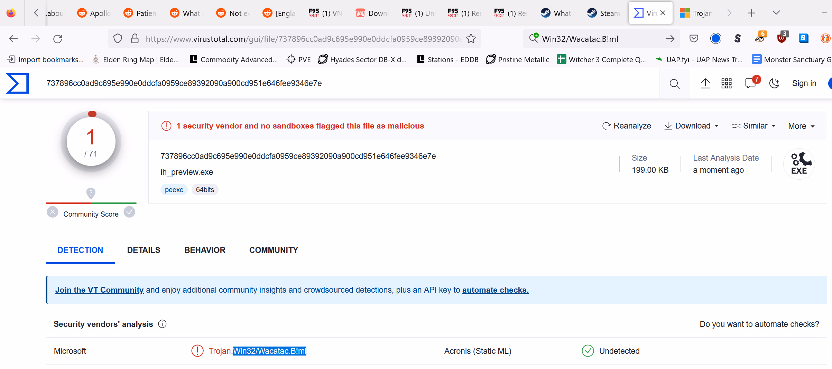The height and width of the screenshot is (369, 832).
Task: Open a new tab with plus button
Action: click(751, 13)
